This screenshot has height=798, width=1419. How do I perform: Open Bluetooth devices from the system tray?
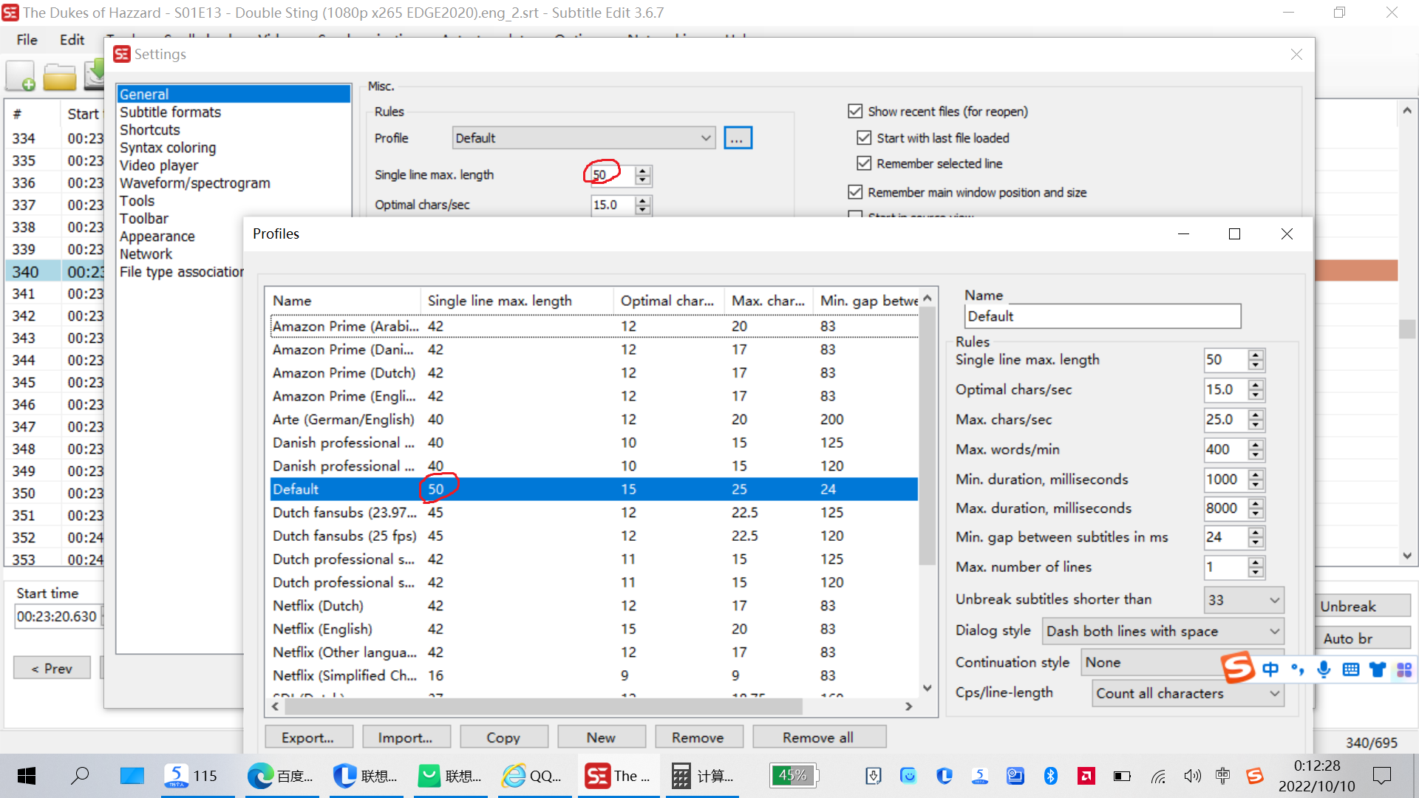coord(1051,776)
